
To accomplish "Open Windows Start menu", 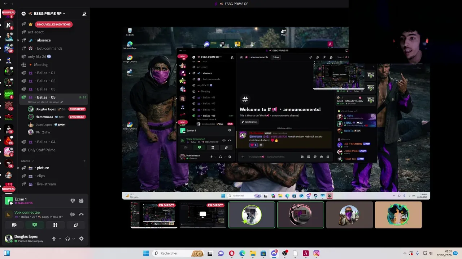I will pyautogui.click(x=146, y=253).
